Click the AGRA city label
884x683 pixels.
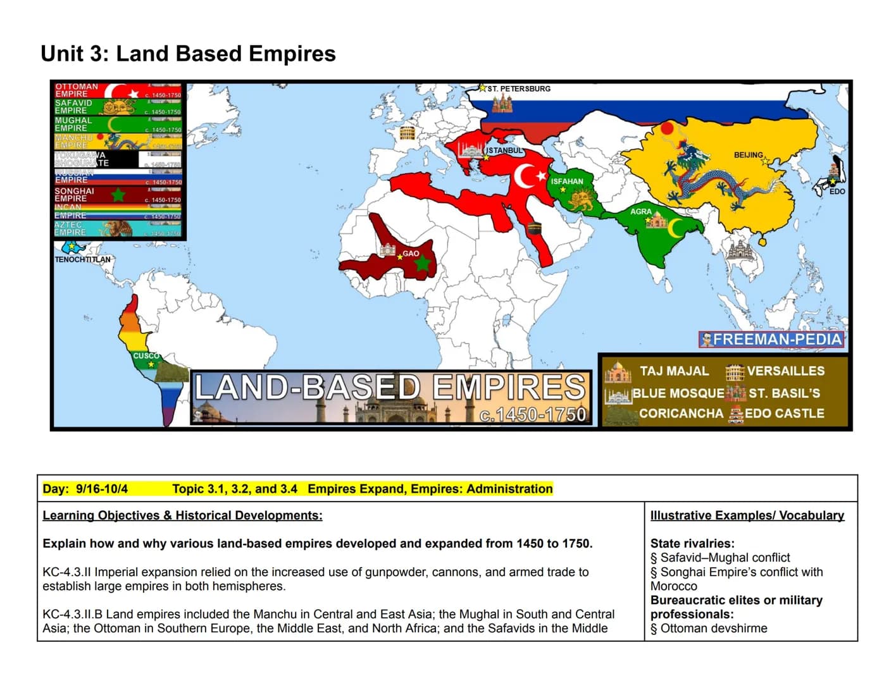pyautogui.click(x=640, y=211)
